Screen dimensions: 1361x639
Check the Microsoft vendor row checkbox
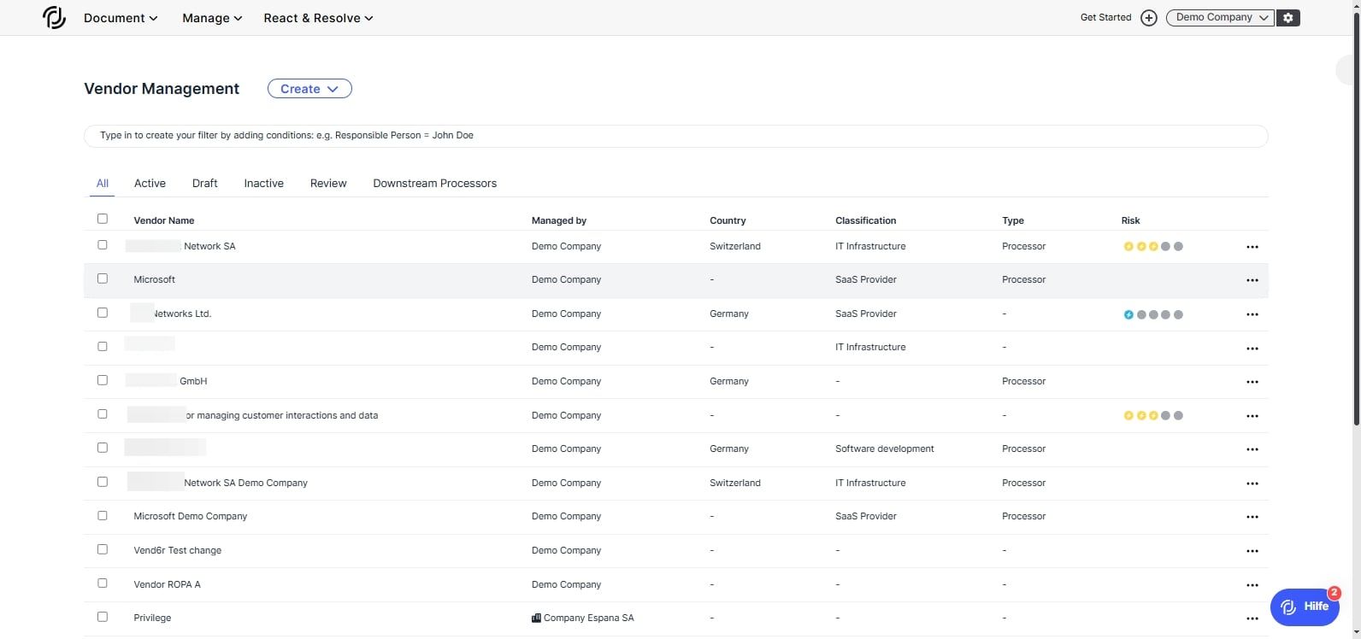(x=103, y=278)
